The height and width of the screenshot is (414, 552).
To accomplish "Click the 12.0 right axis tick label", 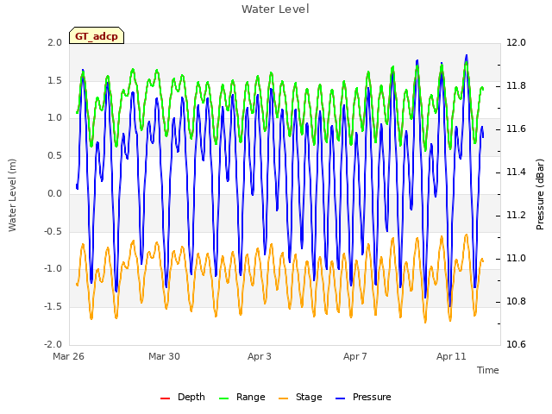I will coord(516,42).
